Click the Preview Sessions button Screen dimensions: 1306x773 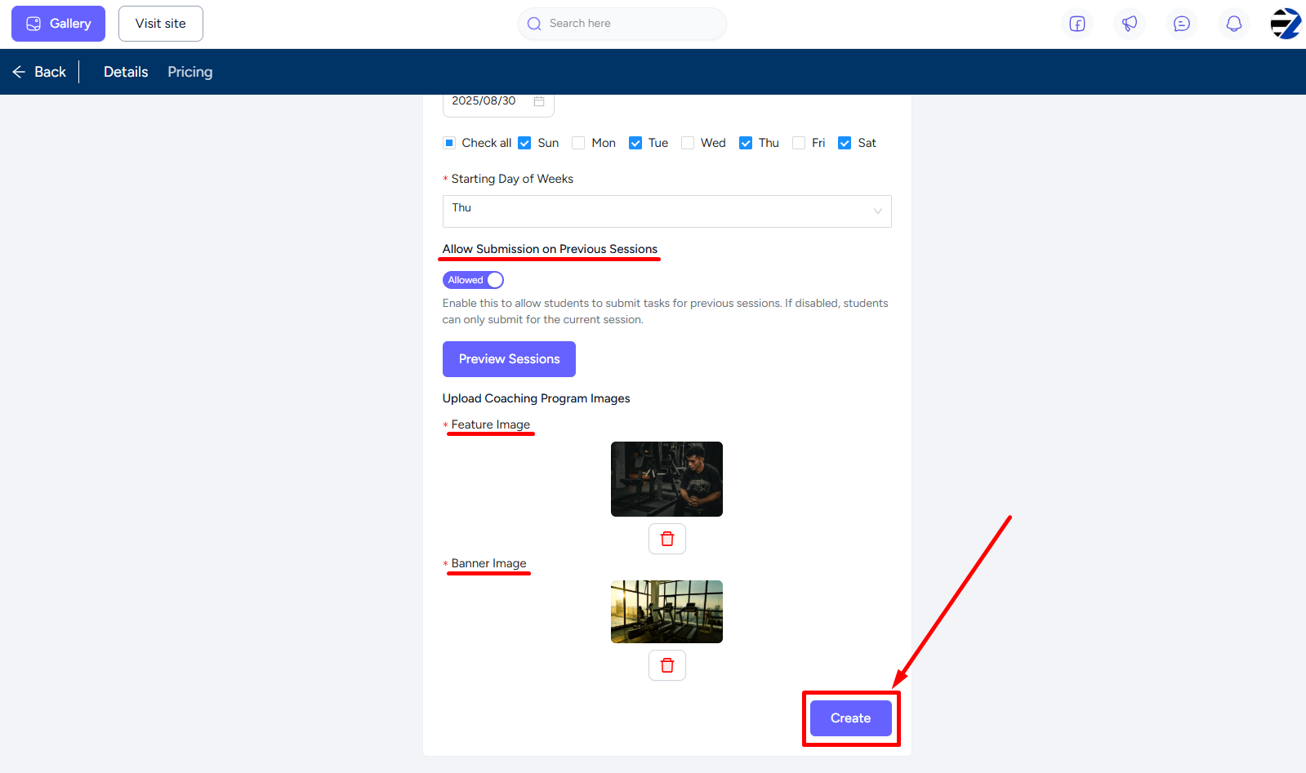click(509, 359)
